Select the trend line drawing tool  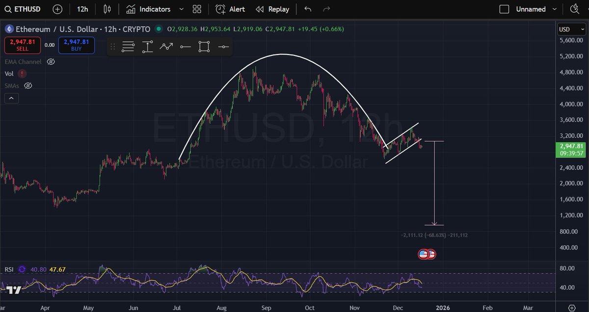coord(167,47)
